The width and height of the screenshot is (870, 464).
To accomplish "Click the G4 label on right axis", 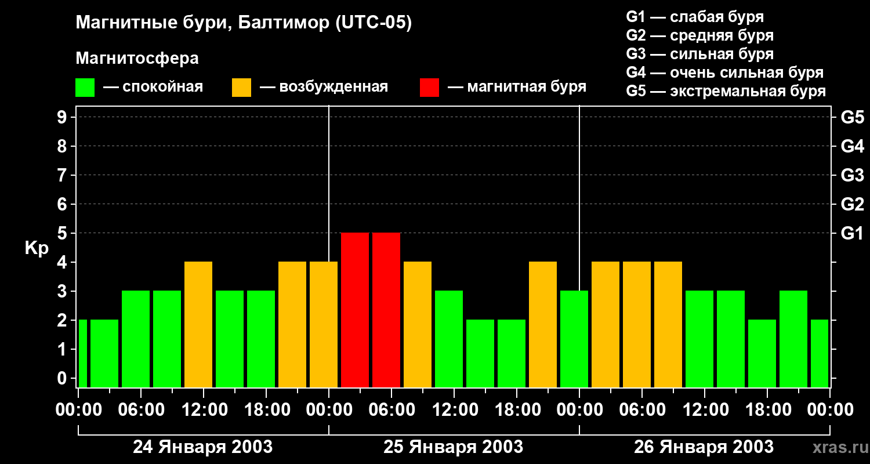I will pos(852,146).
